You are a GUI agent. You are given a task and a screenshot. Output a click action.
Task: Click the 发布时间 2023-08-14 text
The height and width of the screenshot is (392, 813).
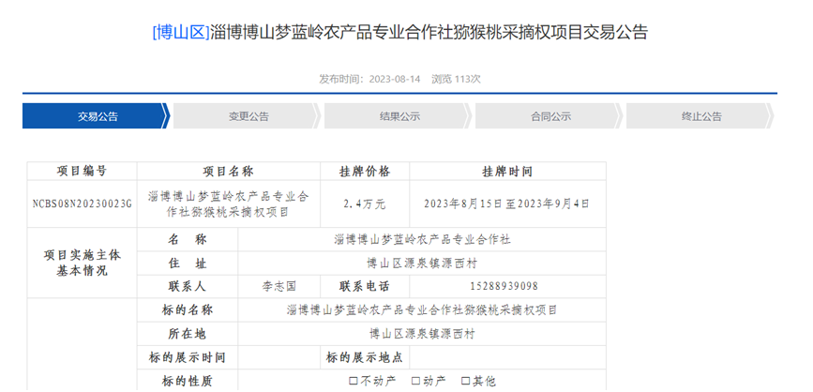click(x=369, y=79)
